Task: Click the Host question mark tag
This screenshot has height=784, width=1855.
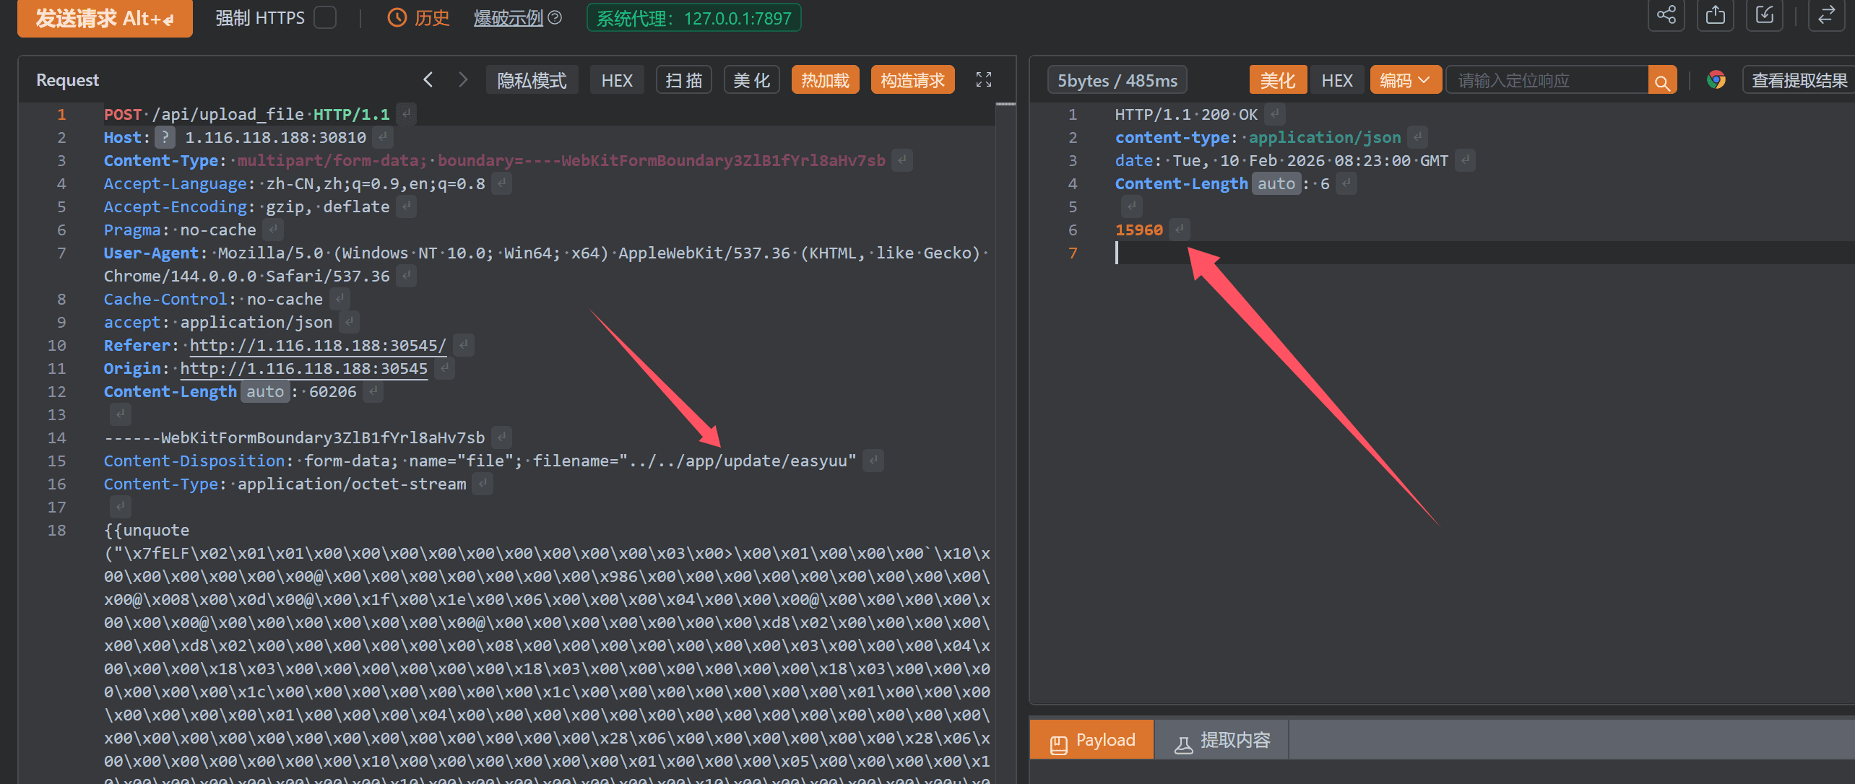Action: point(165,137)
